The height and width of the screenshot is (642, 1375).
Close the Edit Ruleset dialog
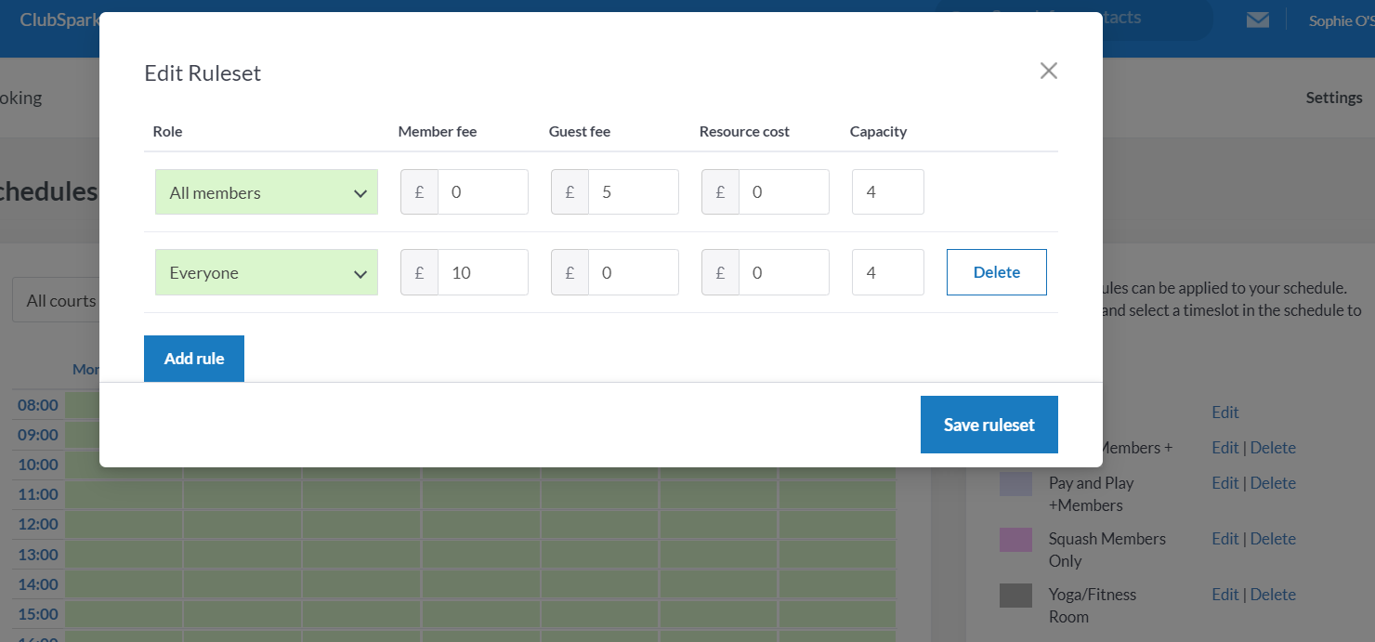point(1048,71)
